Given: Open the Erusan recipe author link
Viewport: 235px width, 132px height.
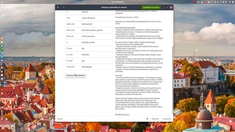Looking at the screenshot, I should pyautogui.click(x=126, y=114).
